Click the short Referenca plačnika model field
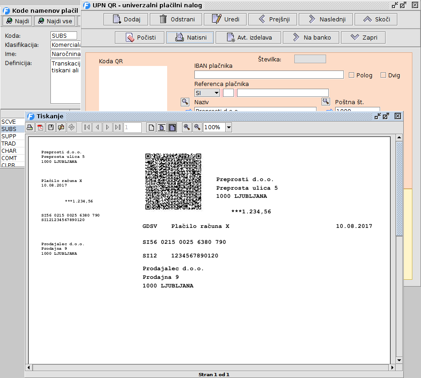Image resolution: width=421 pixels, height=378 pixels. point(228,93)
